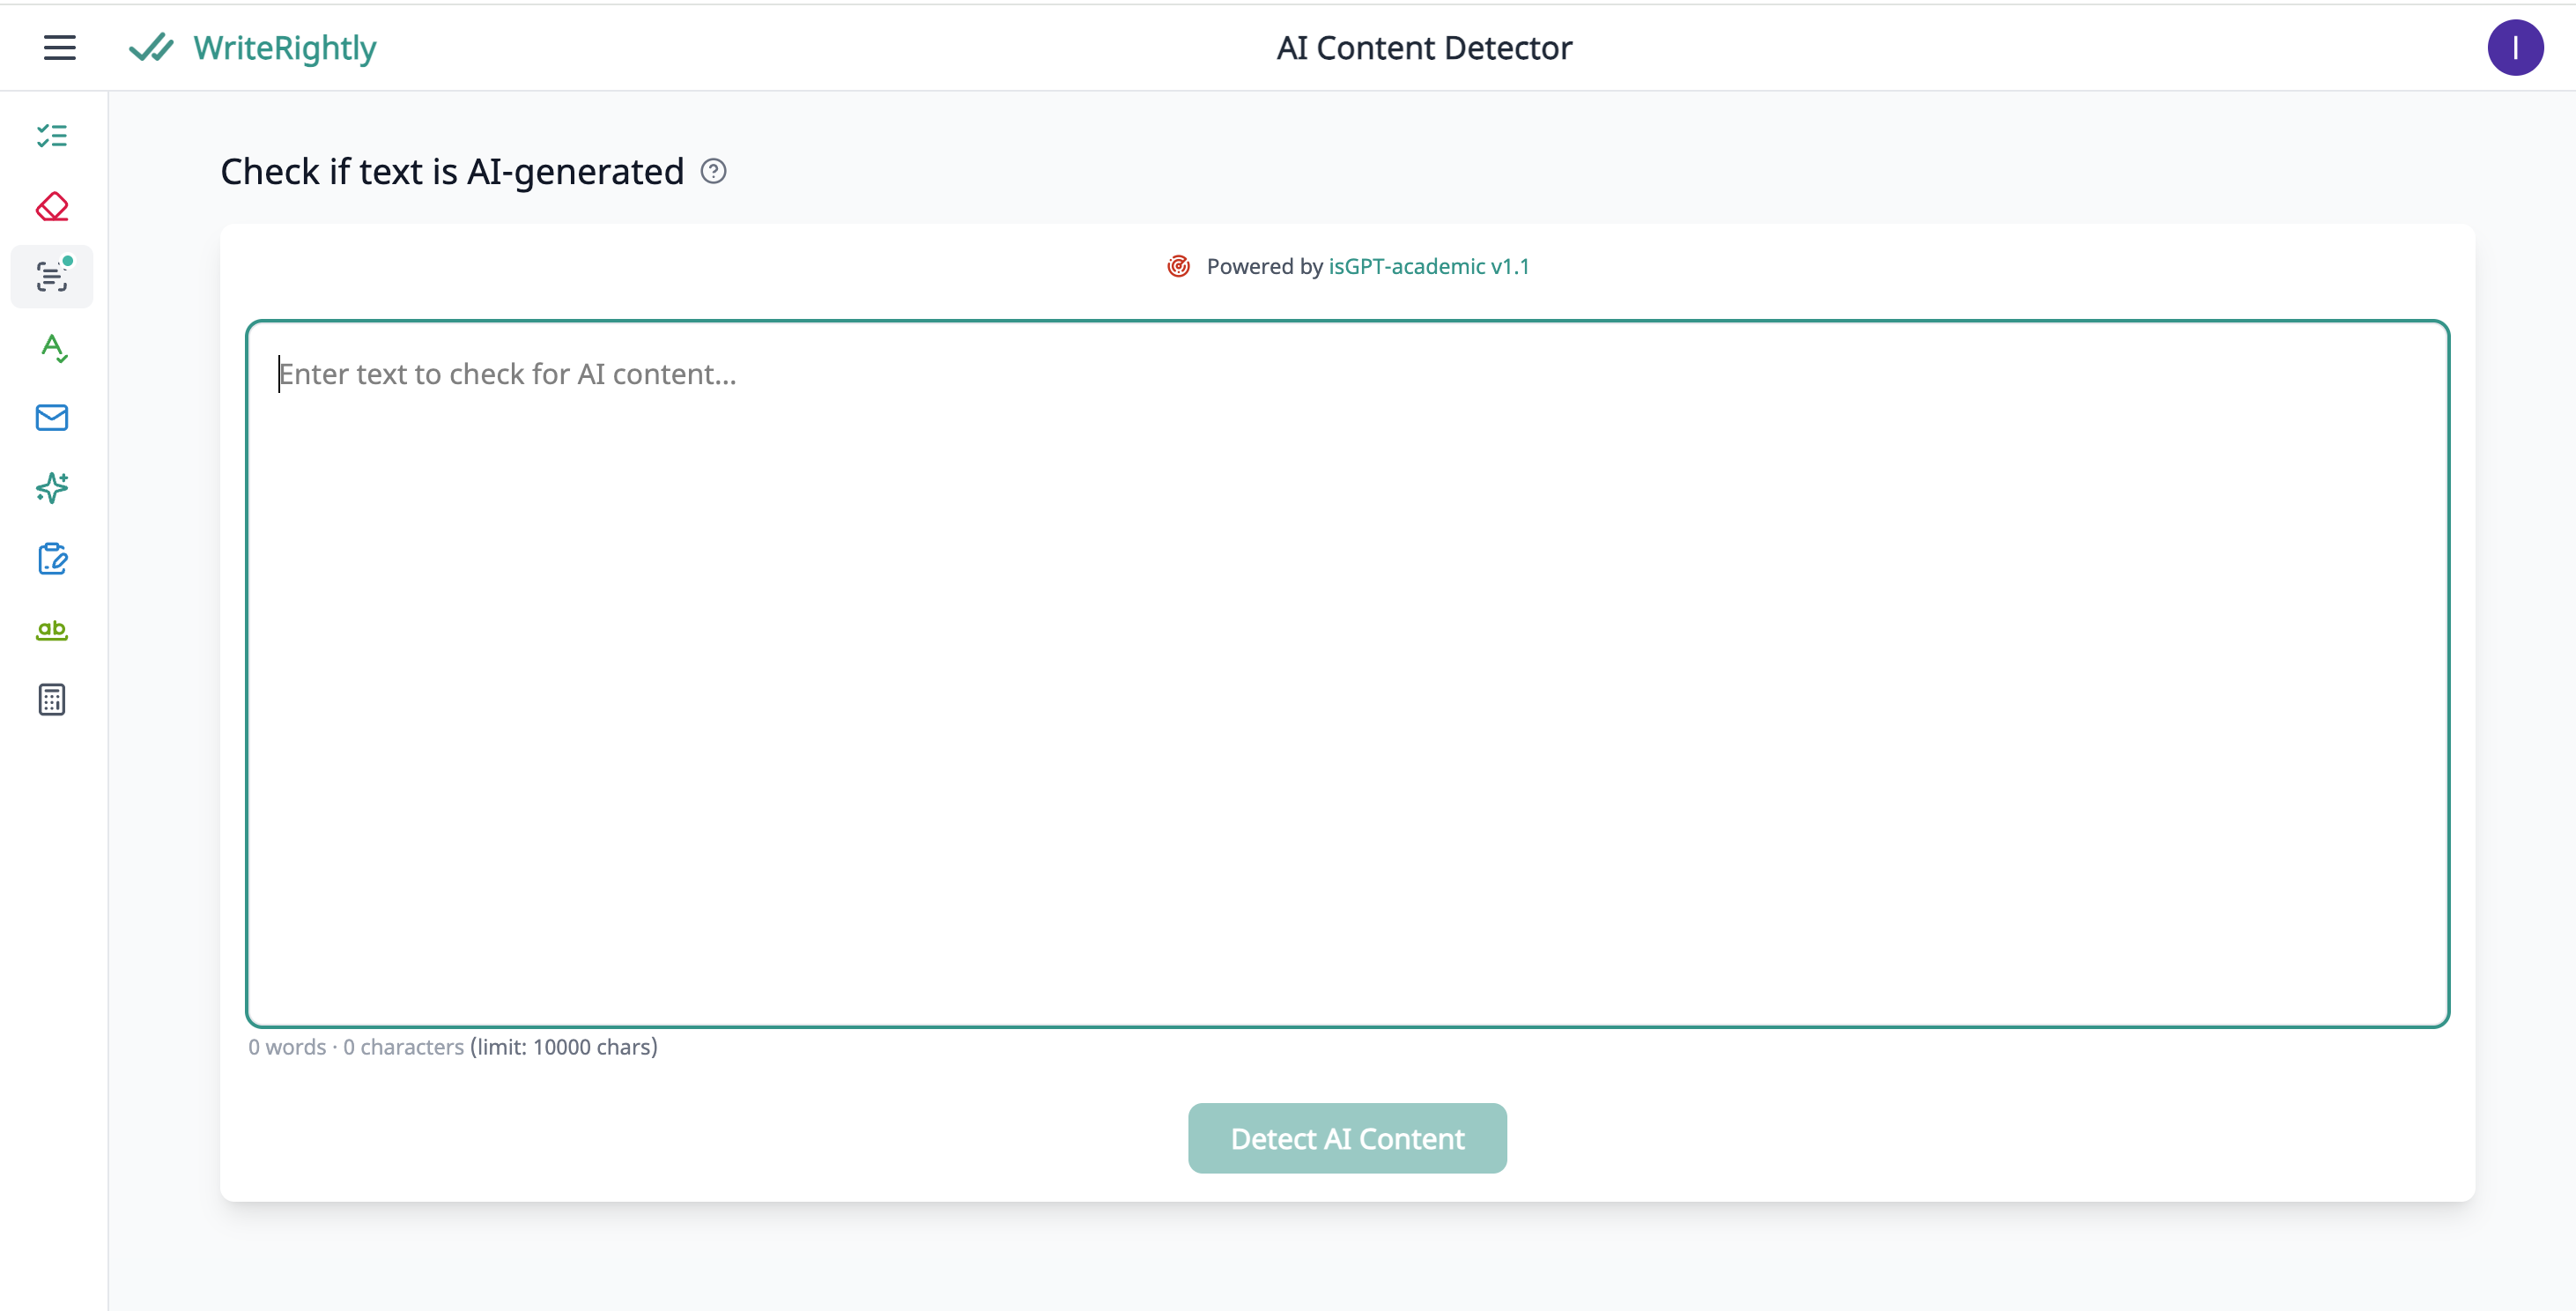Open the hamburger menu

(x=60, y=47)
